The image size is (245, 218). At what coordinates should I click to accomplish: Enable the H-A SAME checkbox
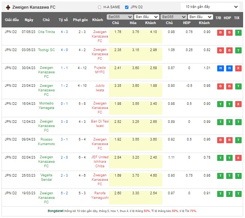pyautogui.click(x=100, y=7)
